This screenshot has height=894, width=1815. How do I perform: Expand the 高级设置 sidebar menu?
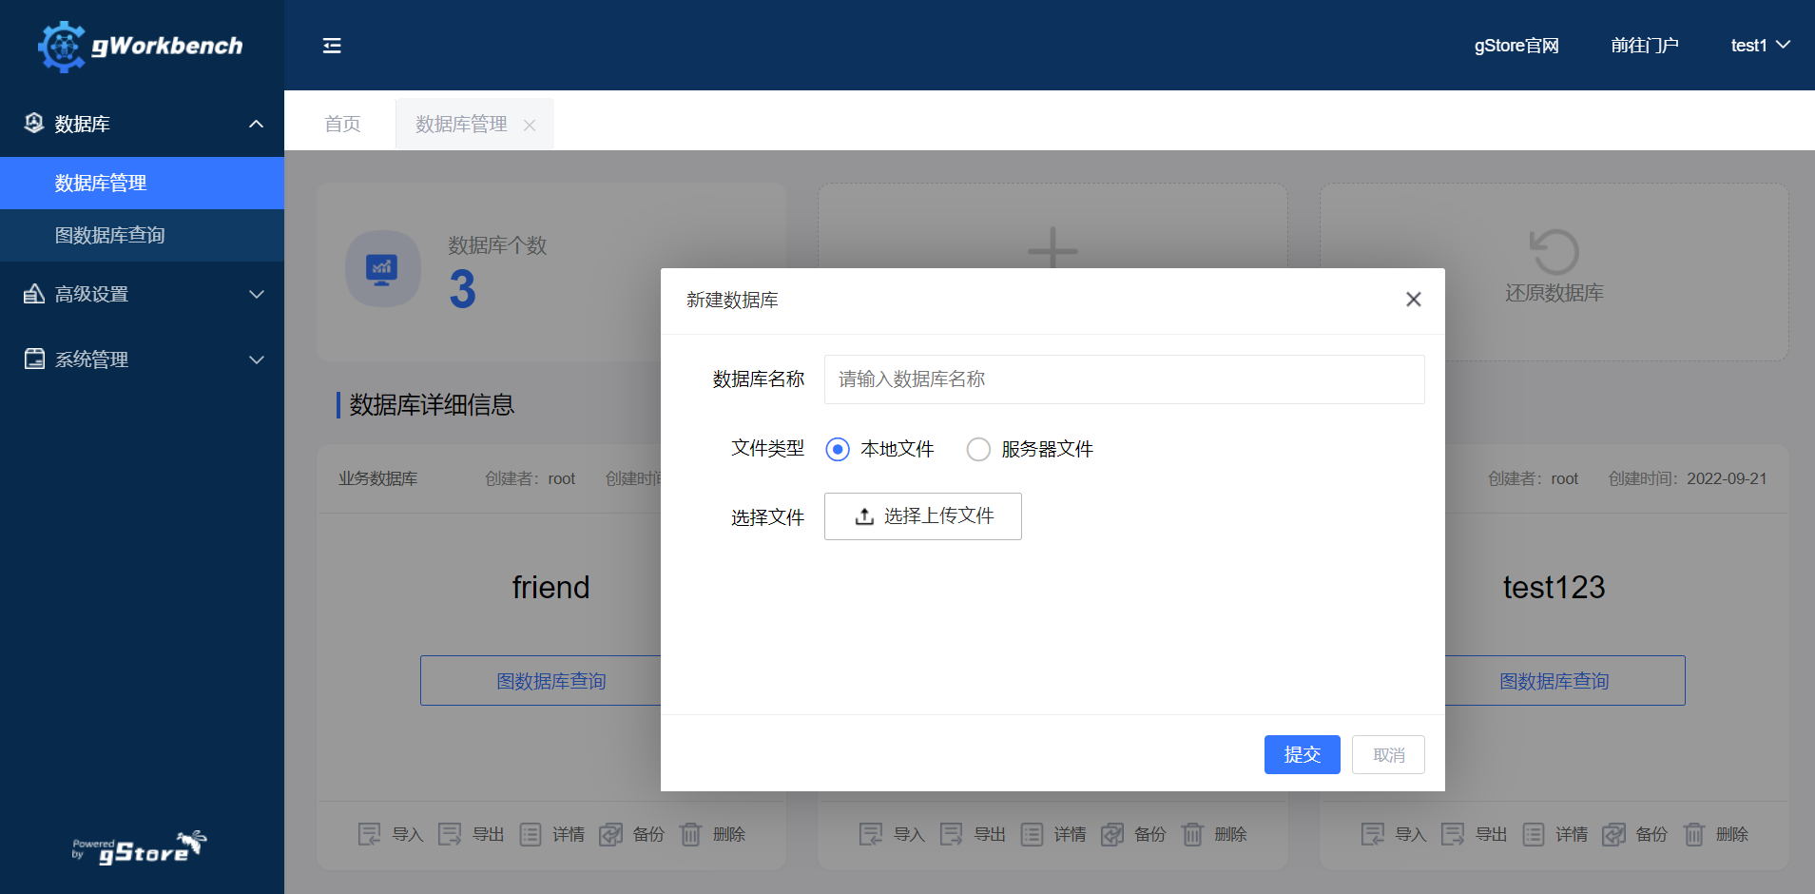click(256, 294)
